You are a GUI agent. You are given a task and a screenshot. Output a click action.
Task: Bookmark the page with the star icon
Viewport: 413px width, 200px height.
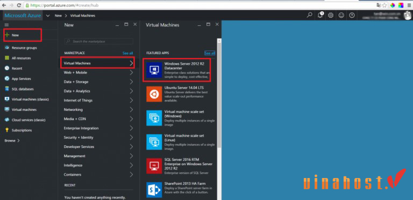click(384, 5)
